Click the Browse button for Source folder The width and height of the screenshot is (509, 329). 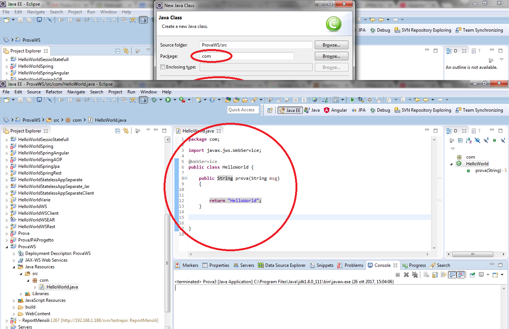tap(331, 45)
